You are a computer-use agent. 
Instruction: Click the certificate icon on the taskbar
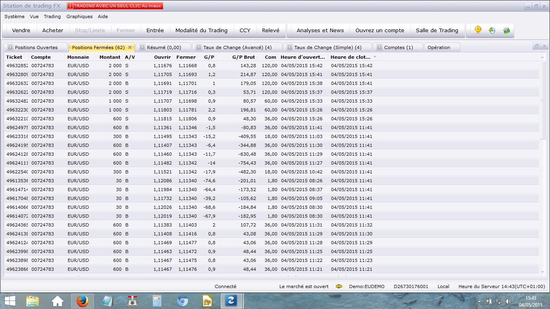point(207,301)
